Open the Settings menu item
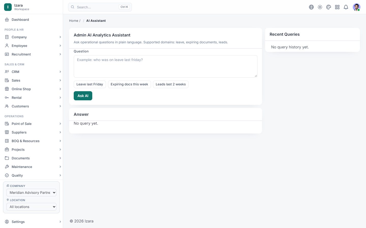 (32, 222)
